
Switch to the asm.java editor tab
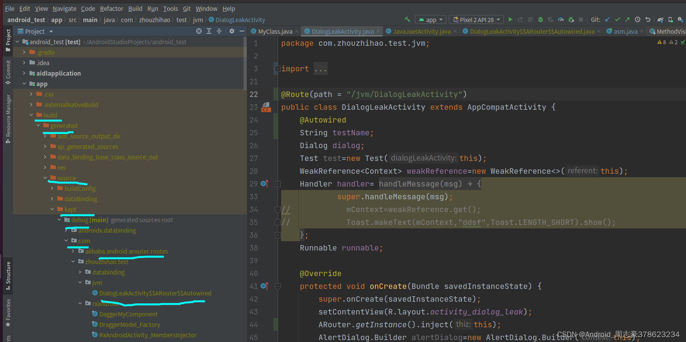[625, 31]
